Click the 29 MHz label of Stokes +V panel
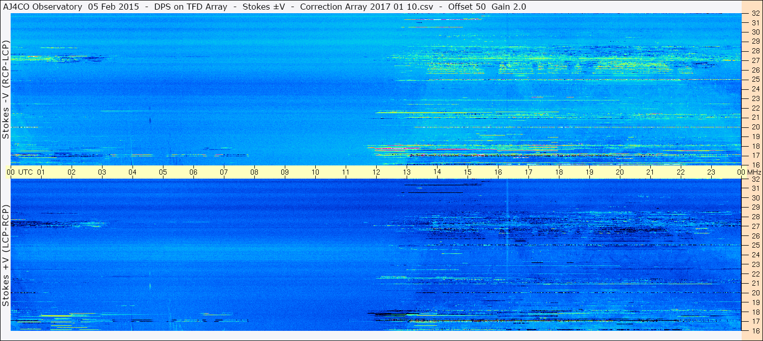 pyautogui.click(x=755, y=208)
